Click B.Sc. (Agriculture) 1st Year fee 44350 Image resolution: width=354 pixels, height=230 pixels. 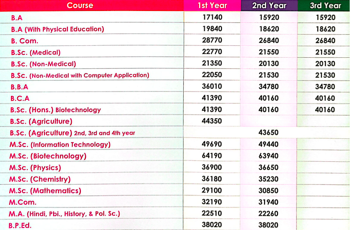212,121
